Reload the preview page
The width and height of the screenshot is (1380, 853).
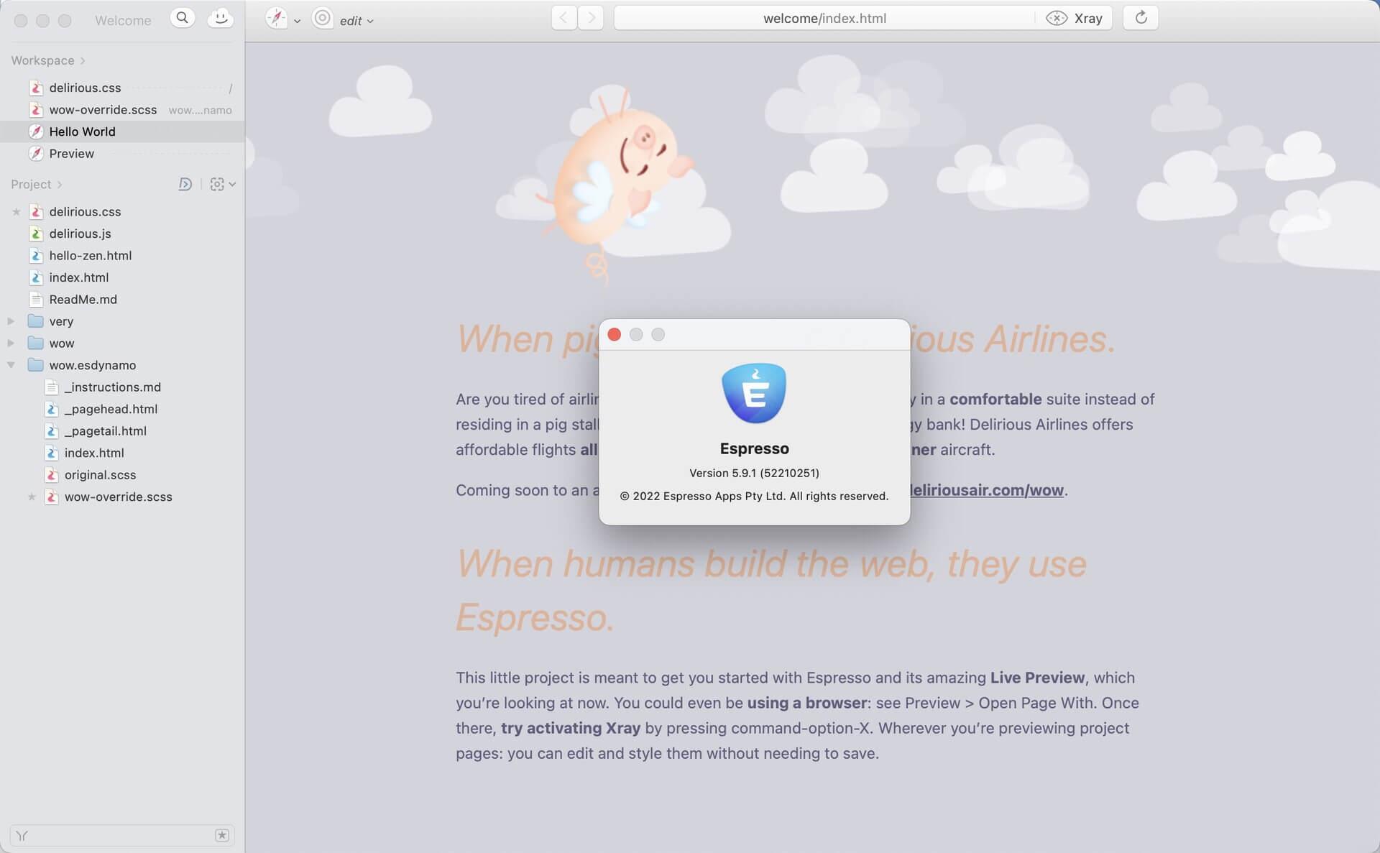[x=1141, y=18]
